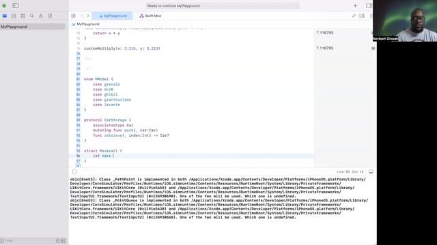This screenshot has height=245, width=437.
Task: Show quick look for customMultiply result
Action: point(373,48)
